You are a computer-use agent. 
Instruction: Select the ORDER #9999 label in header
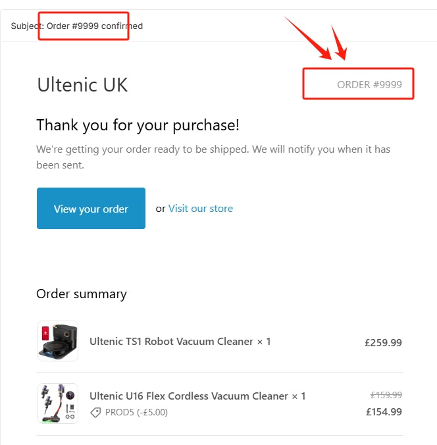(x=369, y=85)
